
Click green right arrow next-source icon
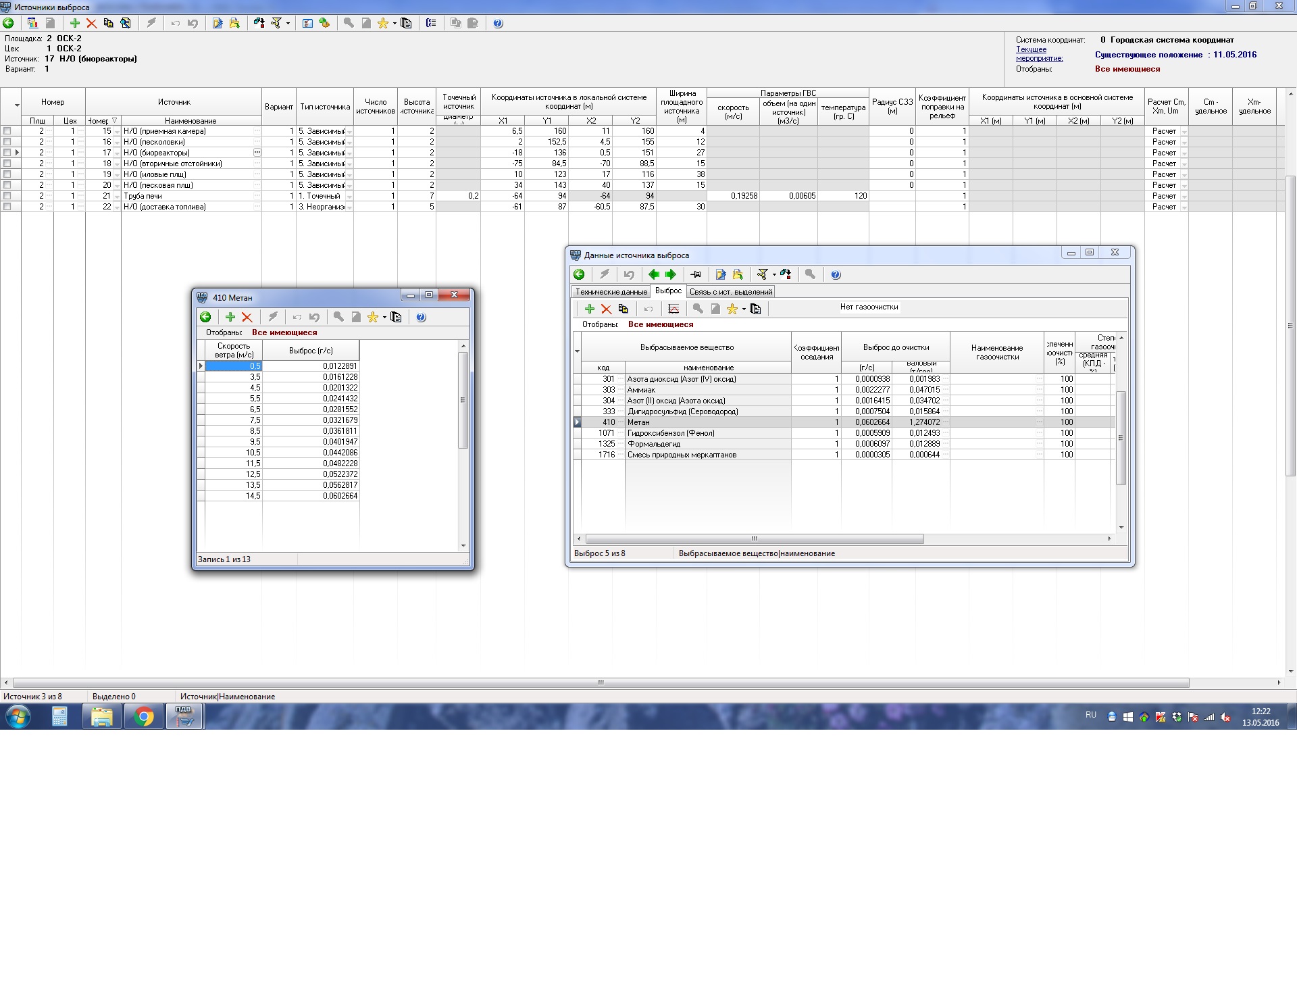pos(671,274)
